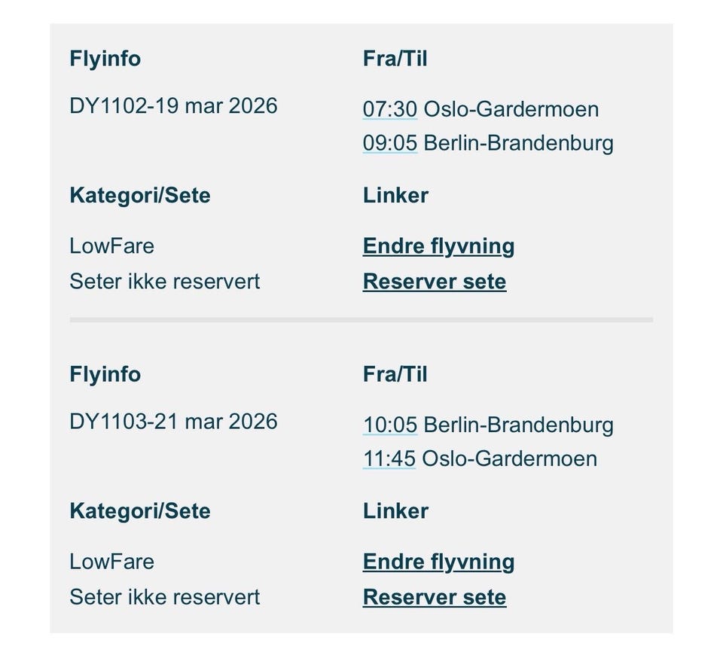Click the Oslo-Gardermoen departure airport text

click(x=510, y=108)
